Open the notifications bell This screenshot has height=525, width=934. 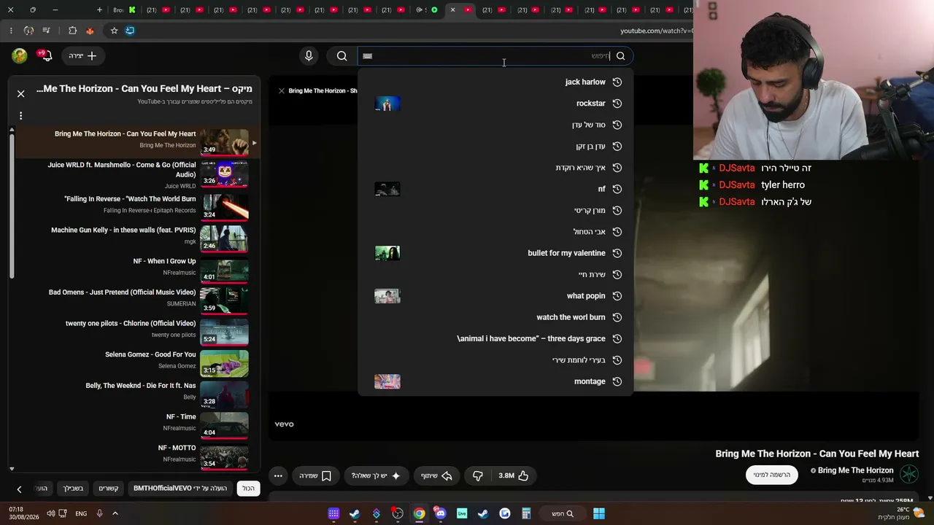47,55
